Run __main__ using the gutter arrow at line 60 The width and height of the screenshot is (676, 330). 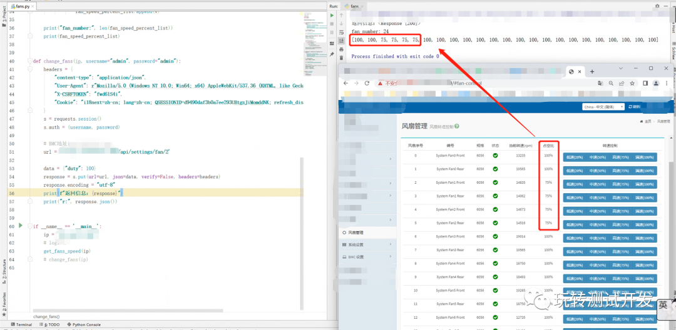pyautogui.click(x=20, y=226)
